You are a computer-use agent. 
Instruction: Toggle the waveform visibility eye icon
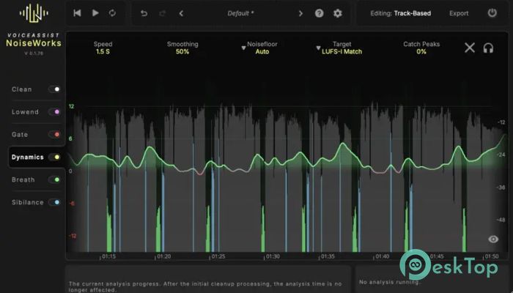(x=493, y=239)
